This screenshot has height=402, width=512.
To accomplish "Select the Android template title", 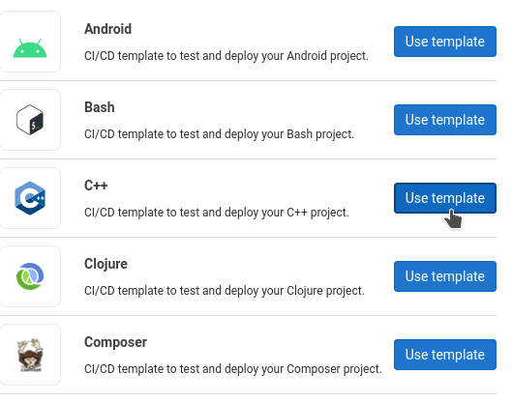I will [x=108, y=29].
